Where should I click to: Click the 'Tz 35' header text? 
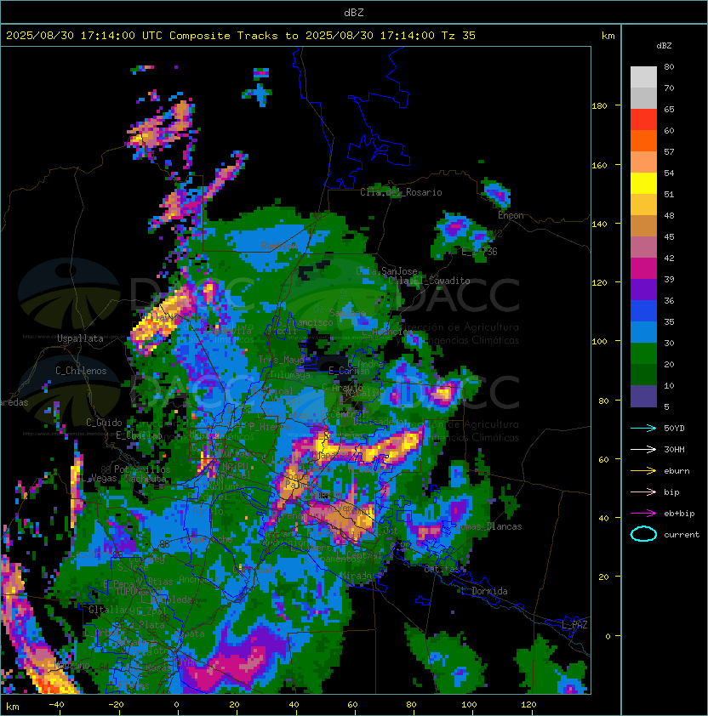pyautogui.click(x=459, y=36)
